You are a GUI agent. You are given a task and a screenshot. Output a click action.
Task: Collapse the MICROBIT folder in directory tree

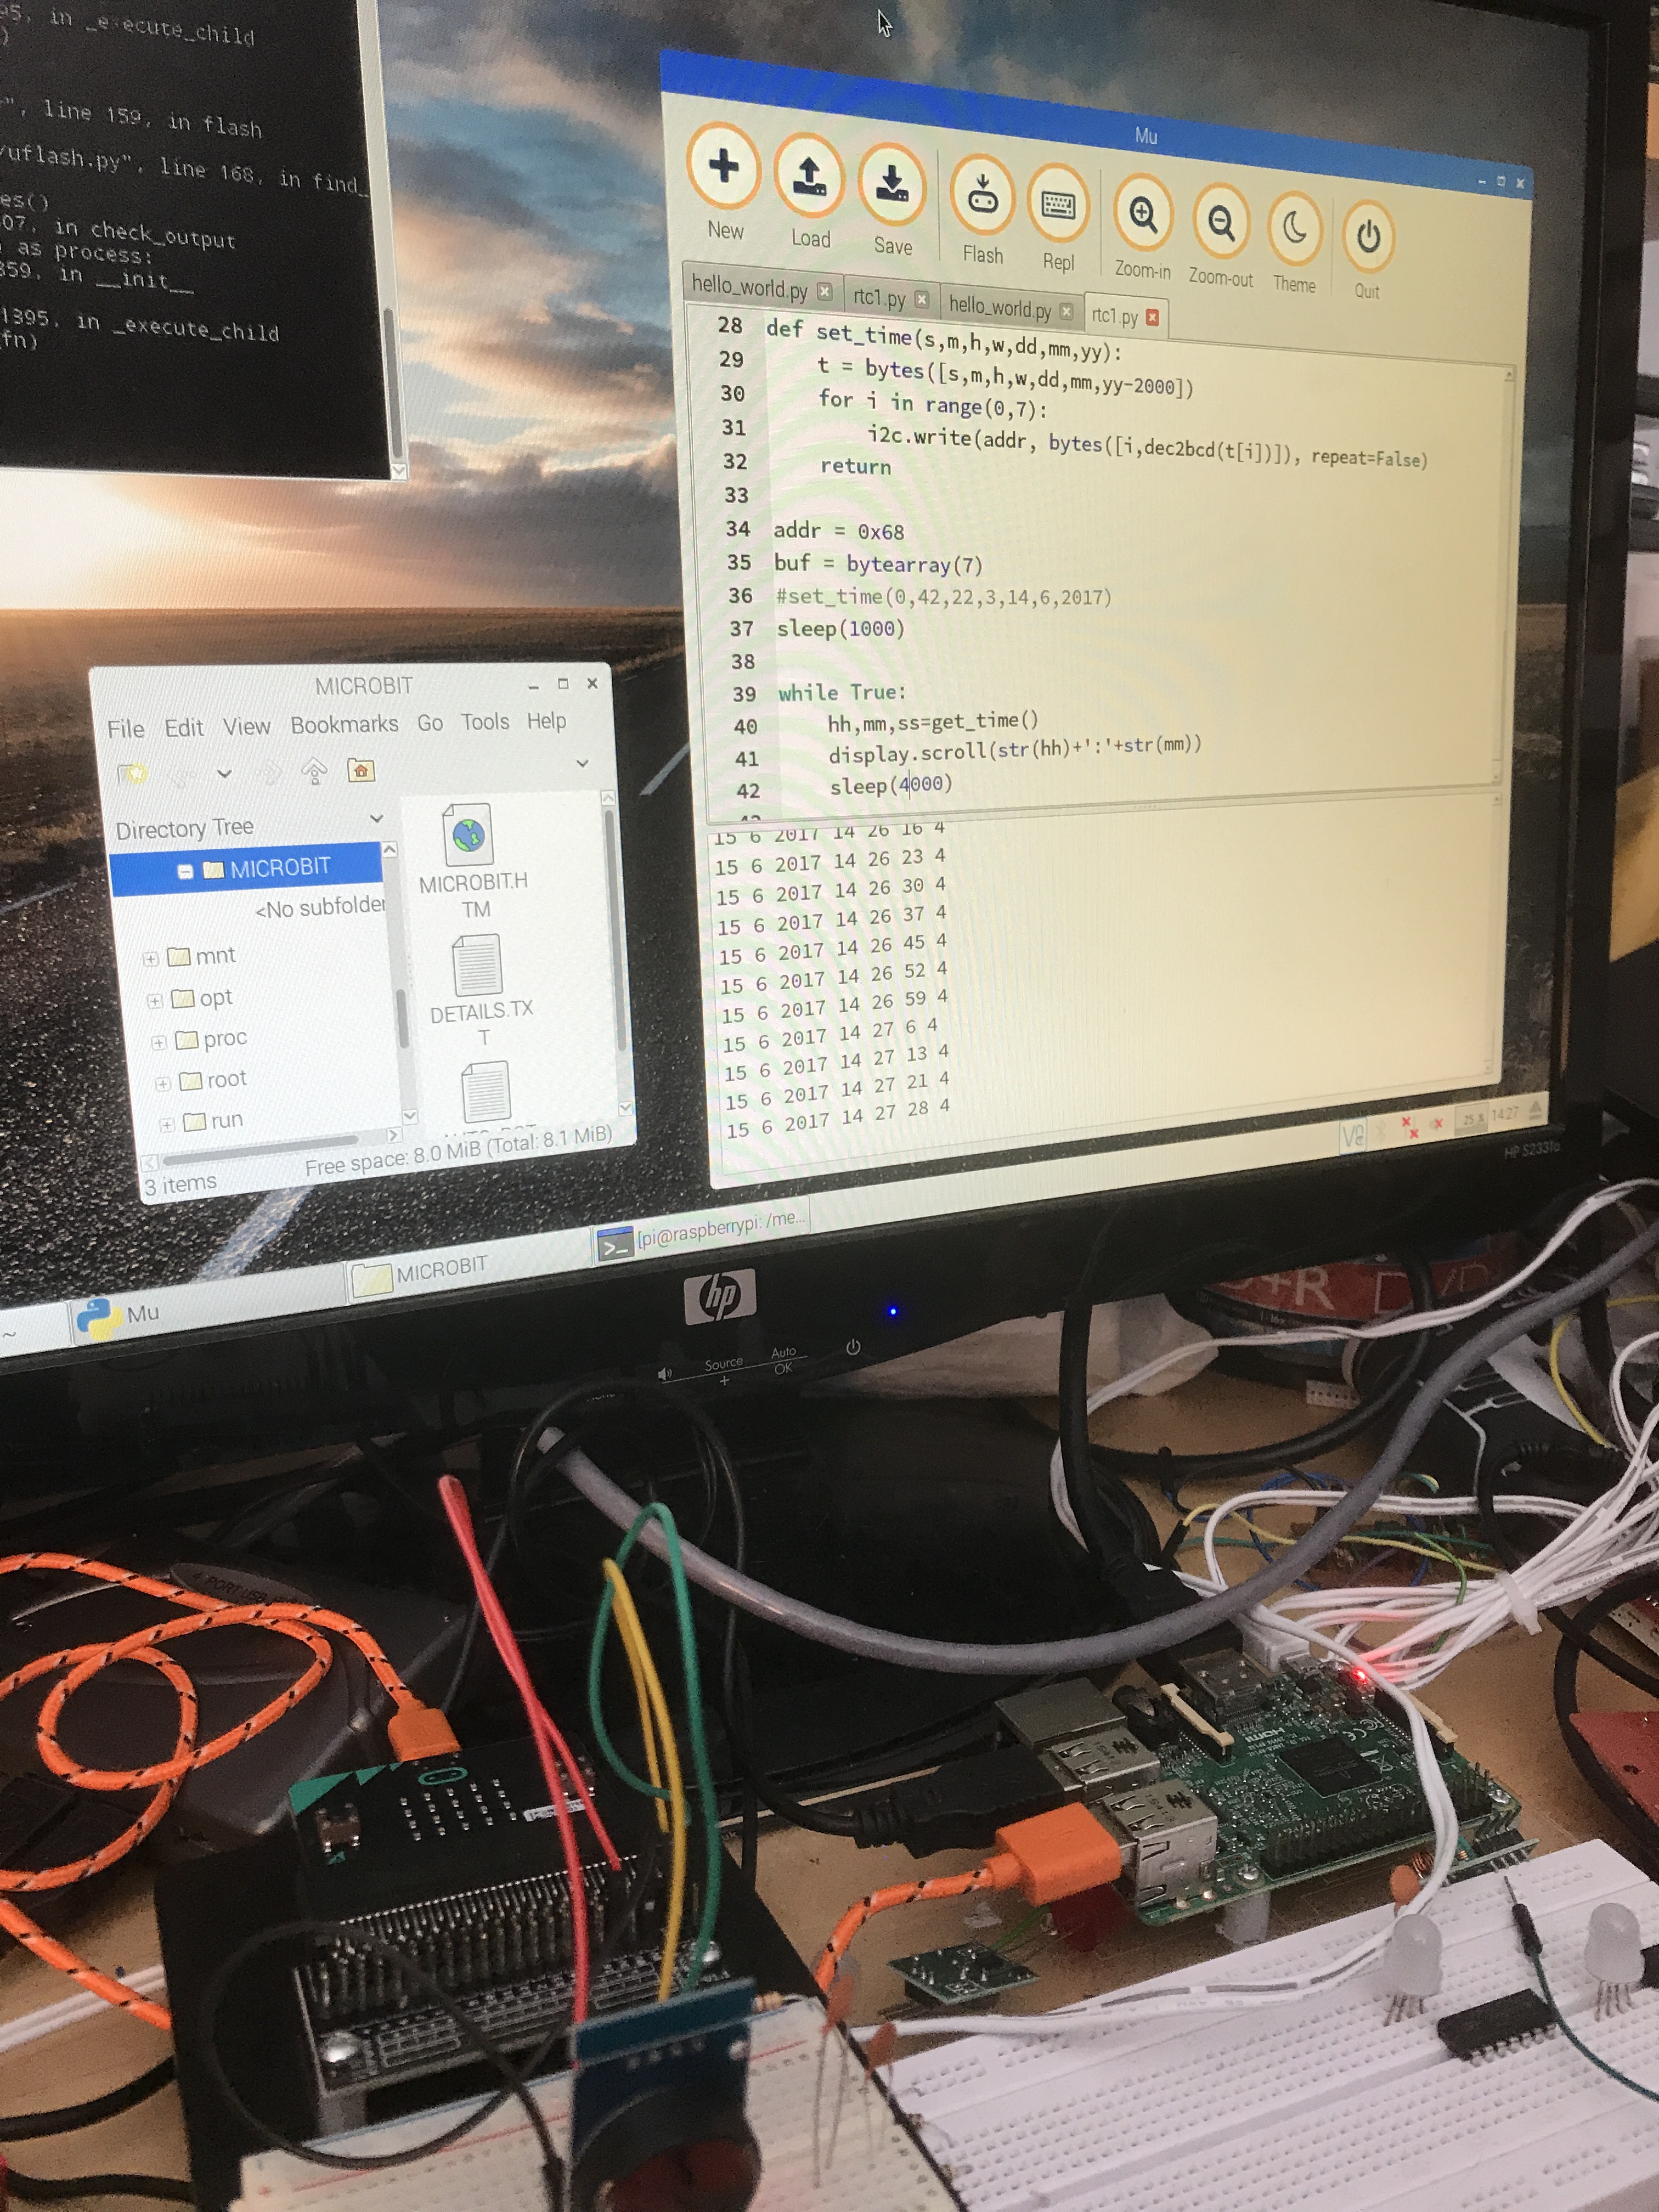coord(185,872)
